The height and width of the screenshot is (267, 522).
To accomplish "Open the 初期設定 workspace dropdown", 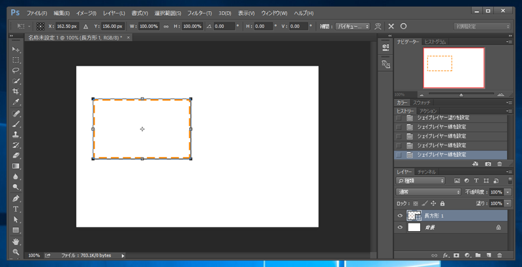I will tap(482, 26).
